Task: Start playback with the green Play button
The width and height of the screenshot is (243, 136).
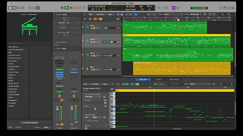Action: [x=67, y=8]
